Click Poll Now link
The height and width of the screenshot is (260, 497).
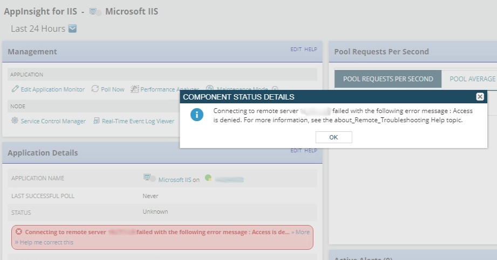click(x=113, y=89)
